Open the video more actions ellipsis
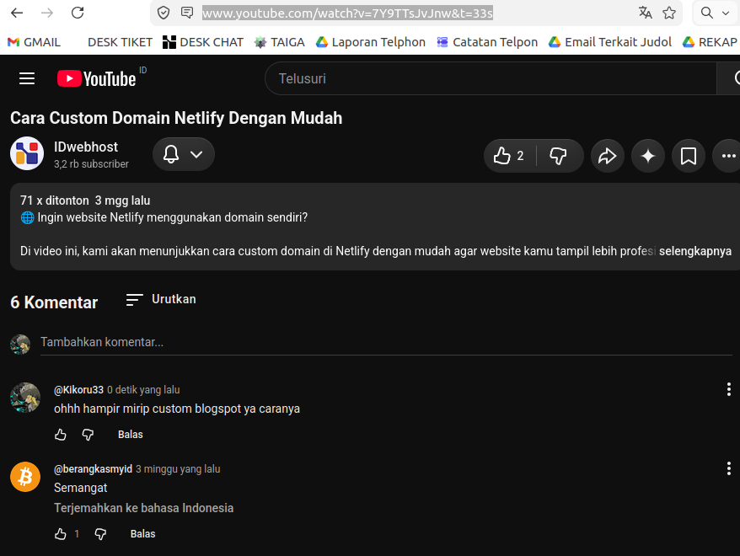Image resolution: width=740 pixels, height=556 pixels. [728, 156]
